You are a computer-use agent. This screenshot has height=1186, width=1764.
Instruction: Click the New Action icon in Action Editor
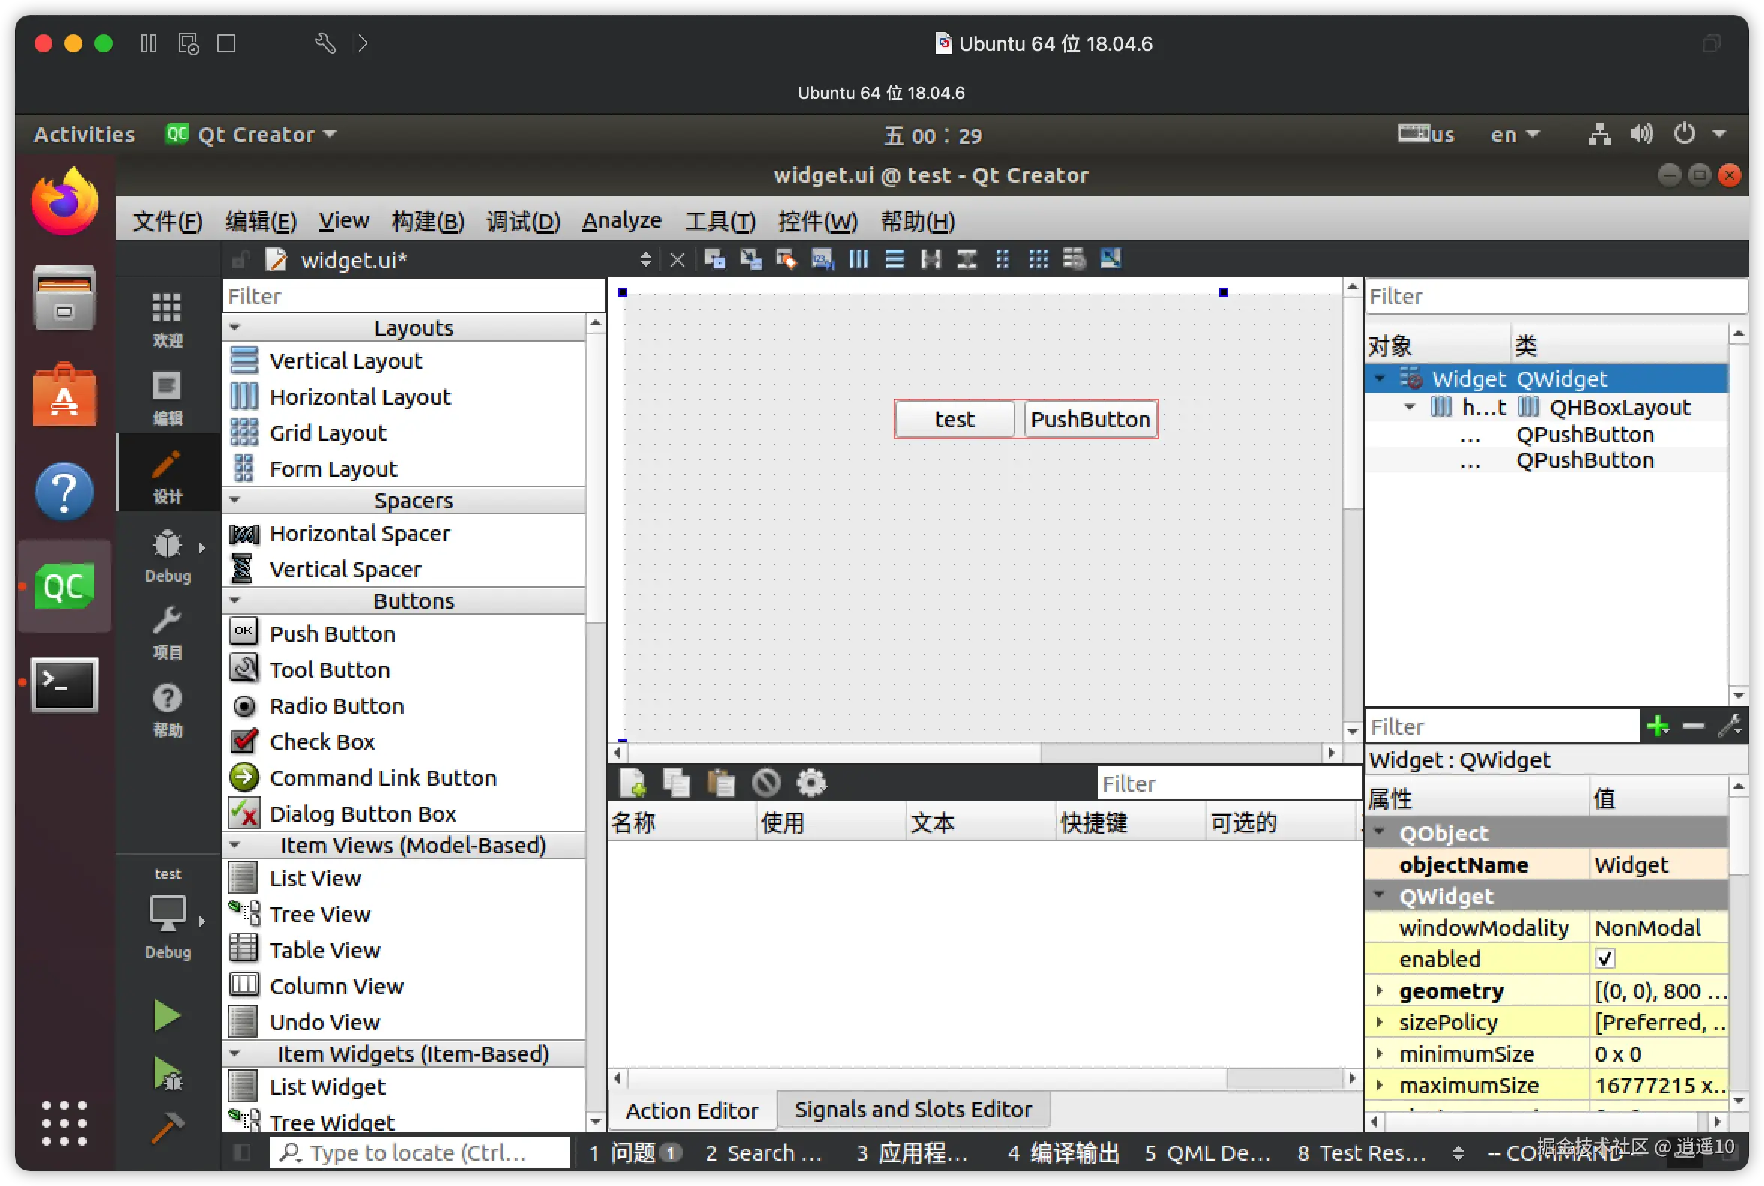[x=633, y=783]
